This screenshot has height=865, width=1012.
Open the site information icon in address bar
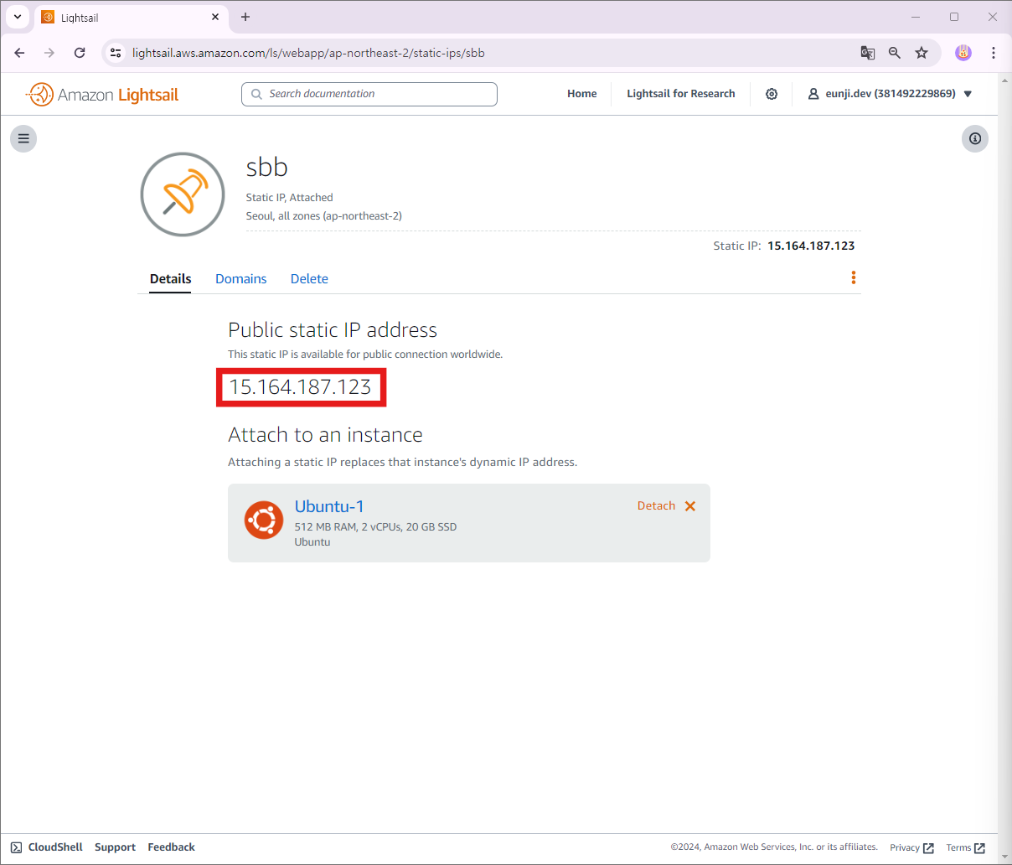click(x=116, y=53)
